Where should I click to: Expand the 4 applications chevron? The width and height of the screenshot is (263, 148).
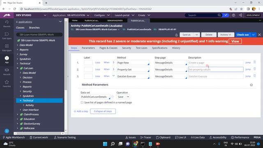coord(60,22)
